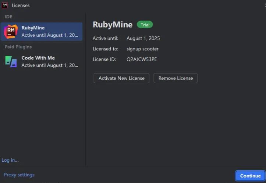Image resolution: width=266 pixels, height=183 pixels.
Task: Click Activate New License button
Action: pos(121,78)
